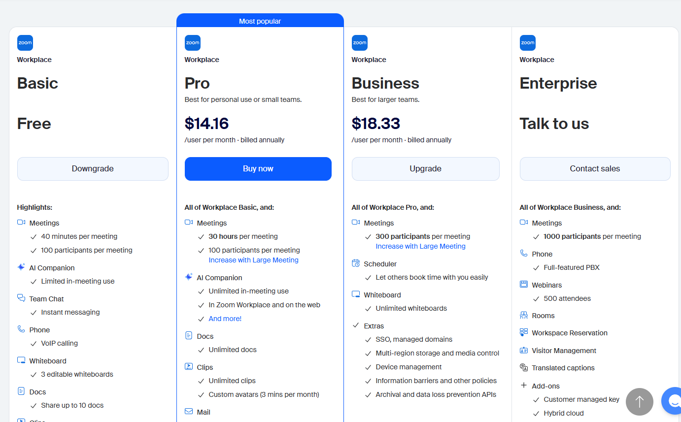Click the Team Chat bubbles icon
This screenshot has width=681, height=422.
(21, 298)
